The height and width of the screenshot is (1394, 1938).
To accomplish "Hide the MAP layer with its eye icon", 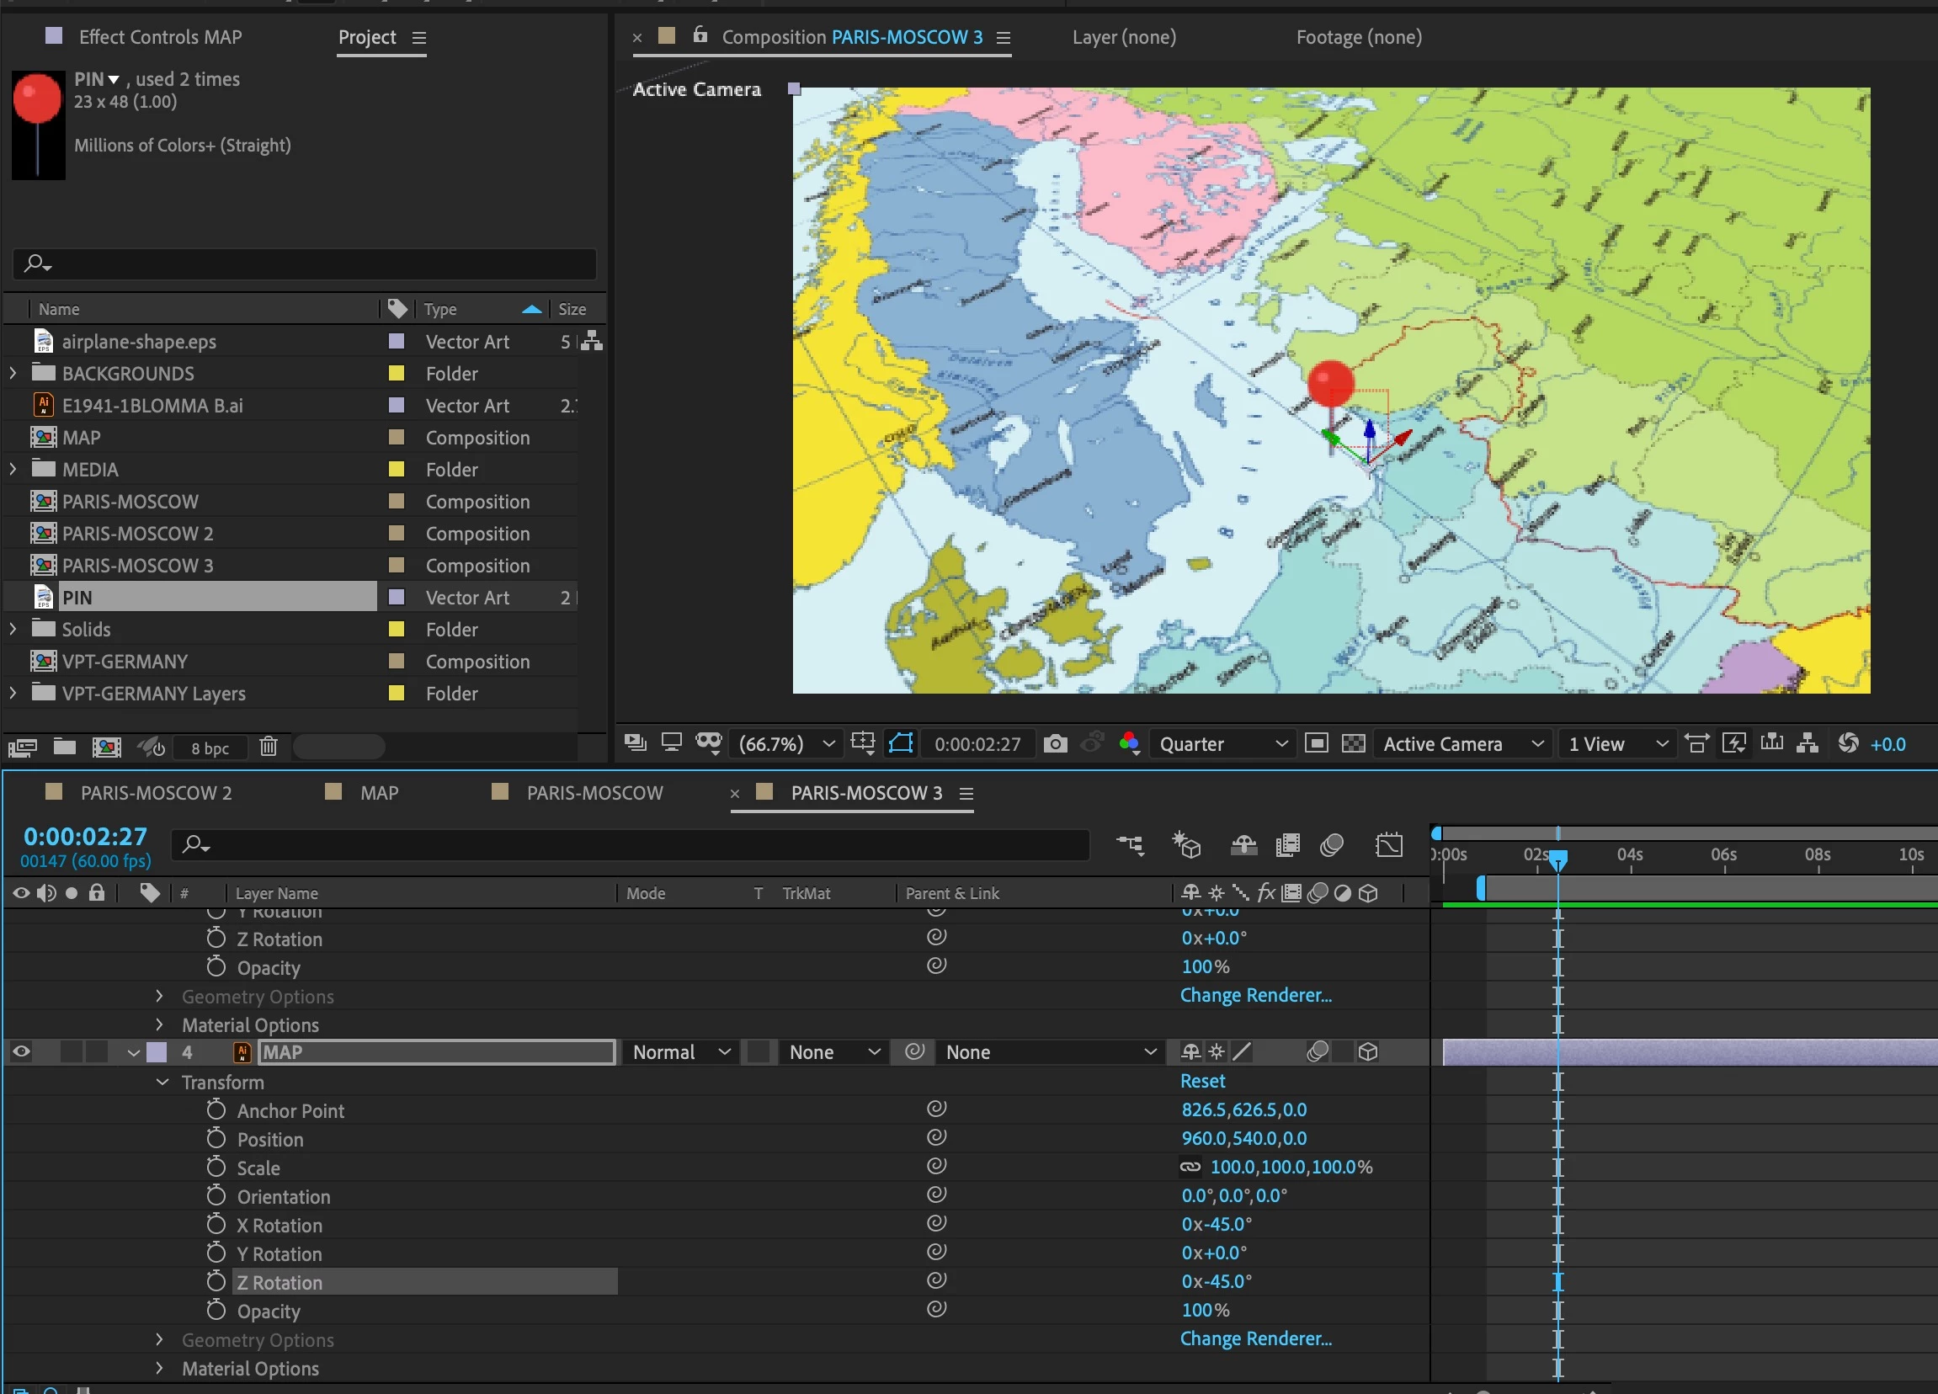I will pos(21,1052).
